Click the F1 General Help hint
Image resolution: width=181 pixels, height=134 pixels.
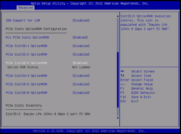(x=137, y=89)
